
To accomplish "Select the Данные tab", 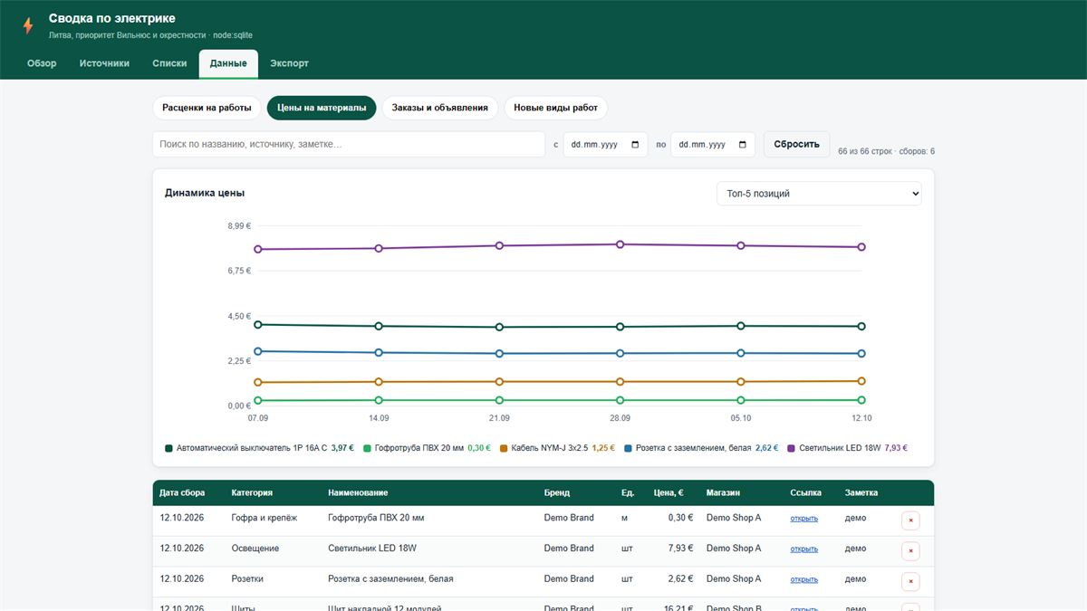I will click(x=228, y=63).
